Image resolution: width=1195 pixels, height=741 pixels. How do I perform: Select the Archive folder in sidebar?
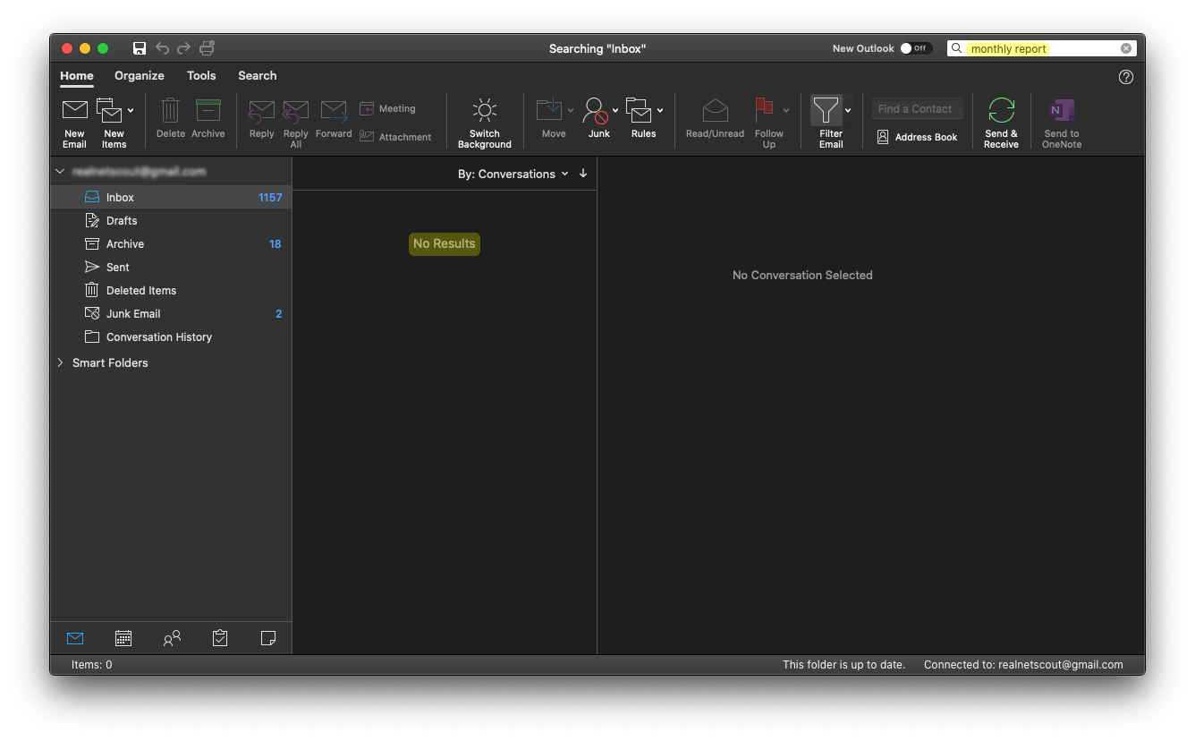coord(171,243)
